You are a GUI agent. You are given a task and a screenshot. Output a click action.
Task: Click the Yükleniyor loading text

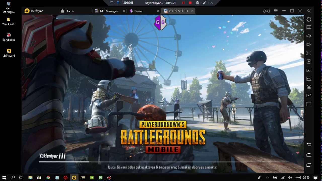coord(52,156)
